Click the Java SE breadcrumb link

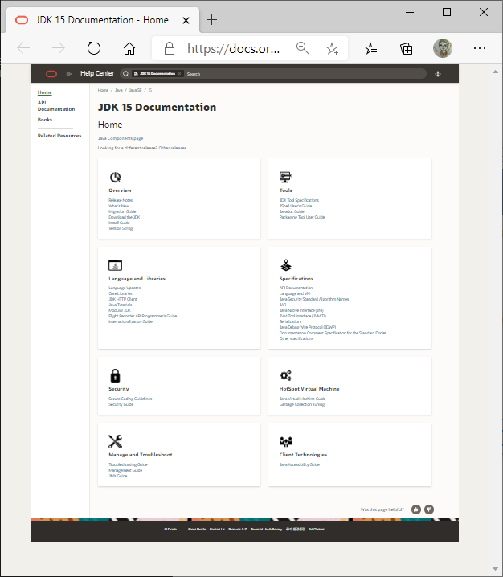click(135, 90)
